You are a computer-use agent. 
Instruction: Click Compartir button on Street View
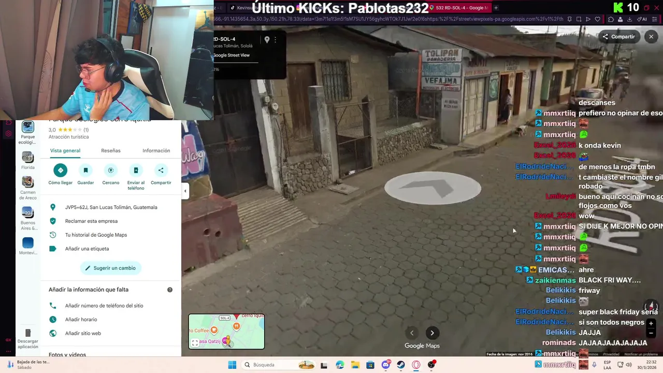(618, 37)
